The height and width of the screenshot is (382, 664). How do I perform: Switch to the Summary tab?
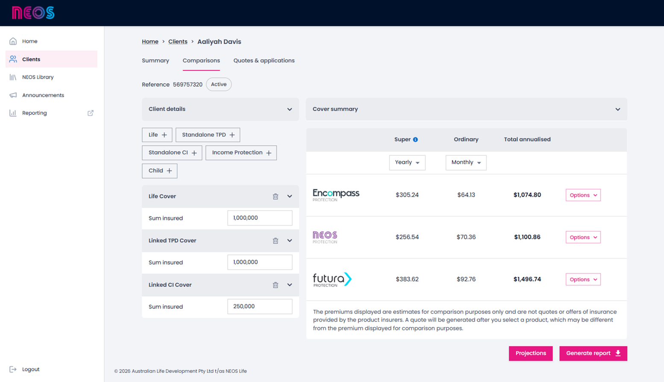click(156, 61)
